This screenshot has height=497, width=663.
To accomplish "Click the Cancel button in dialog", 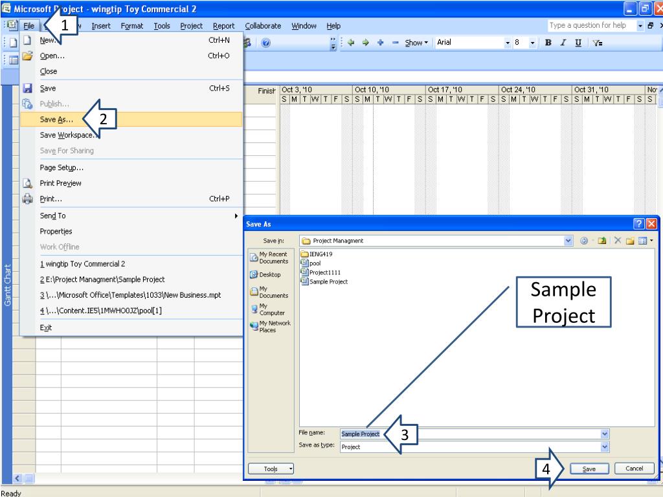I will pos(635,469).
